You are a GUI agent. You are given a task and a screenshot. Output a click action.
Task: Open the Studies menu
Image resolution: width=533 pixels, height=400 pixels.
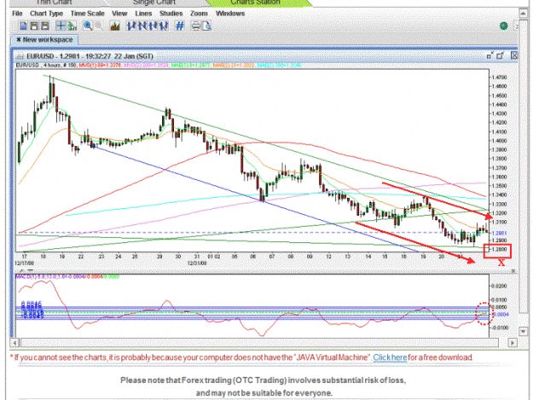pos(171,14)
